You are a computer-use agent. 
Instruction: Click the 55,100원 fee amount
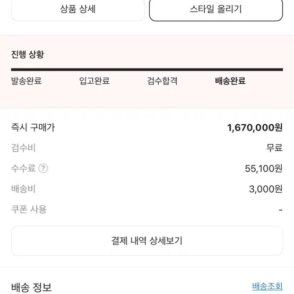(264, 168)
